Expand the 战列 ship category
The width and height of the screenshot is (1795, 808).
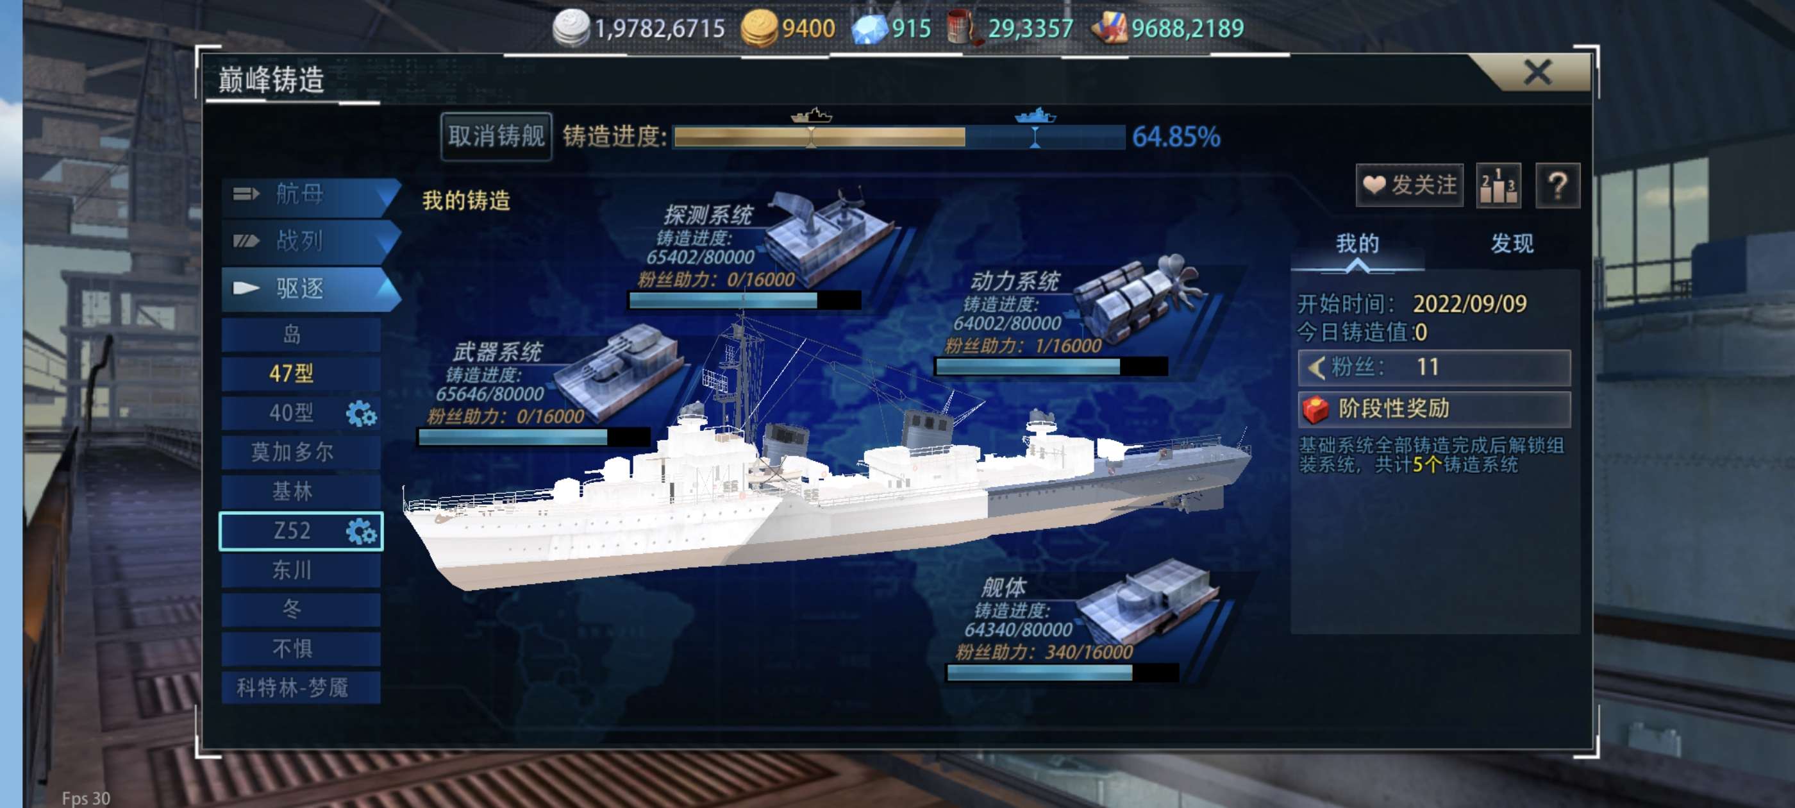(311, 241)
